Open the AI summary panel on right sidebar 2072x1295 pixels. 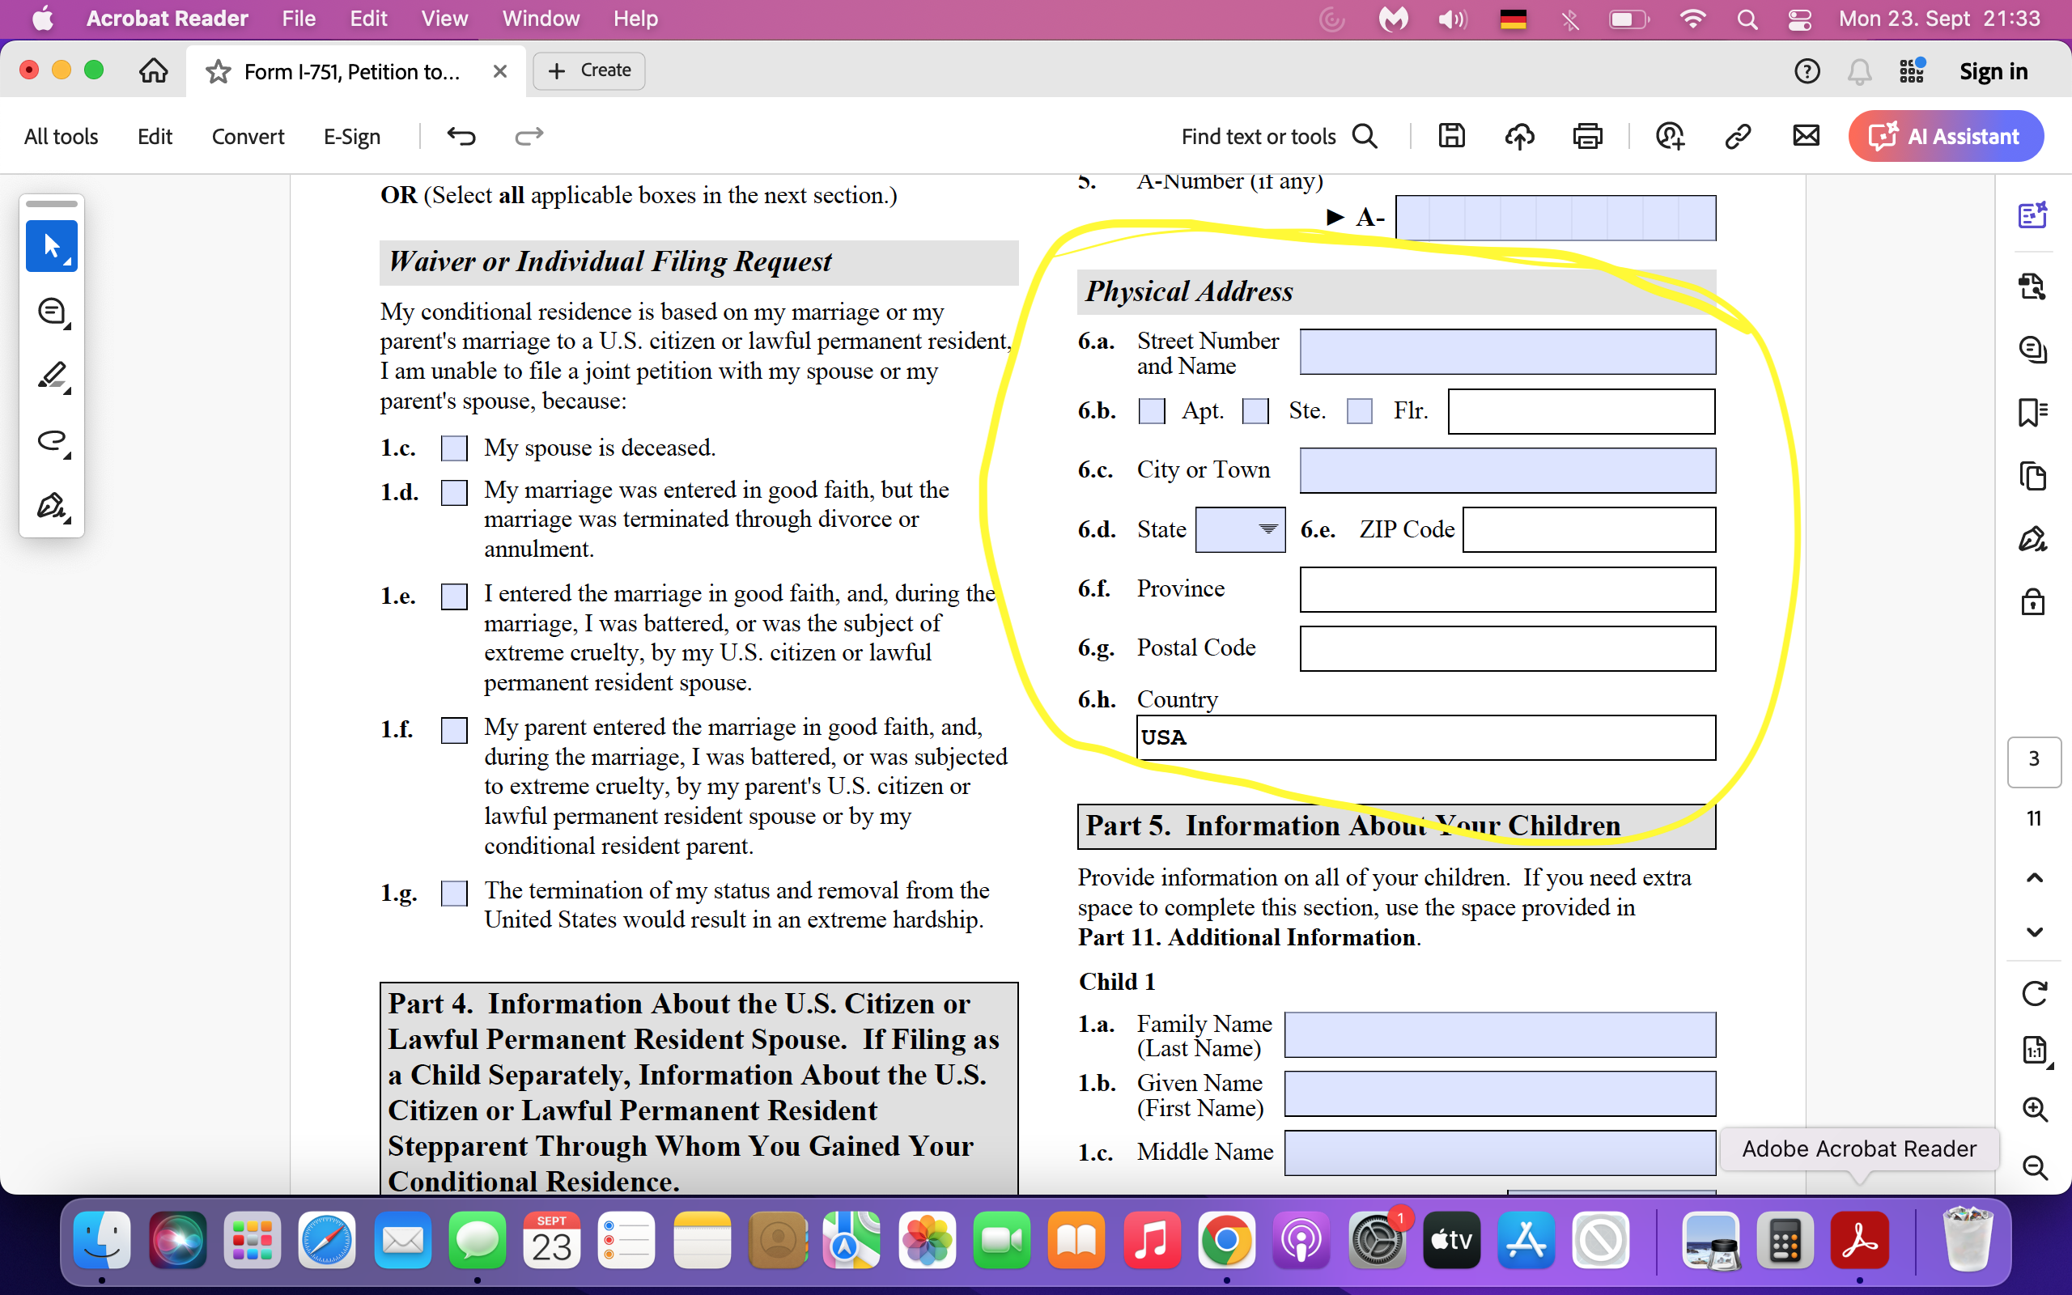coord(2032,215)
